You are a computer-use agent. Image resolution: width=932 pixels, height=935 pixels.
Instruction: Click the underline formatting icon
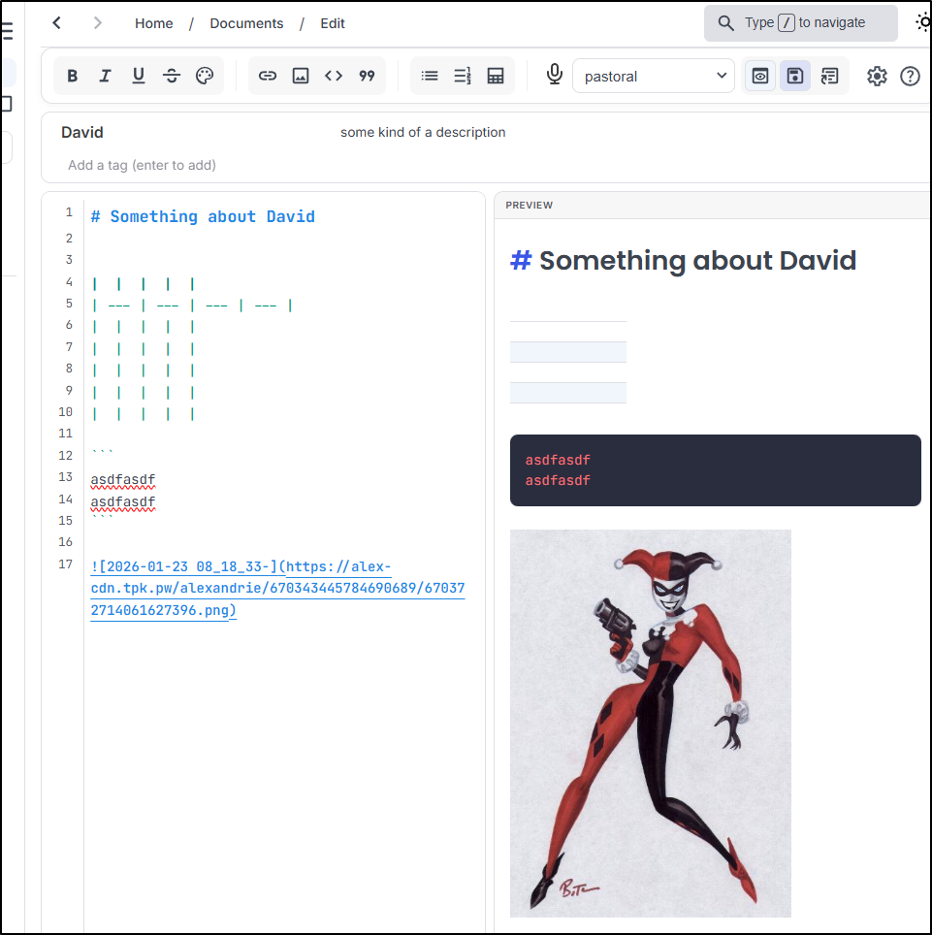point(139,76)
